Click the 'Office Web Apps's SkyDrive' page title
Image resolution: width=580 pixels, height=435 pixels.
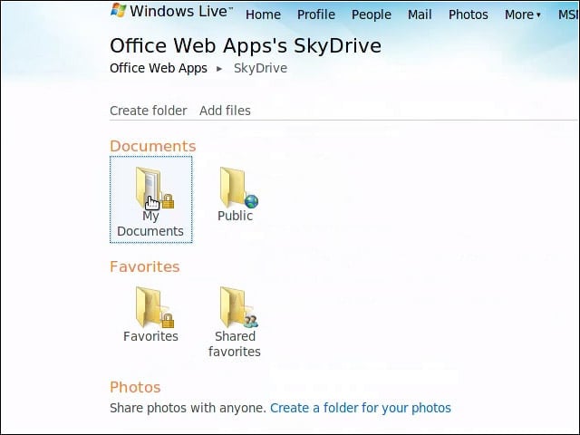pyautogui.click(x=246, y=46)
